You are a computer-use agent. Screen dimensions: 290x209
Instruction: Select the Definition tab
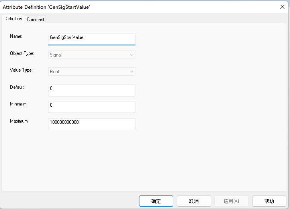13,19
